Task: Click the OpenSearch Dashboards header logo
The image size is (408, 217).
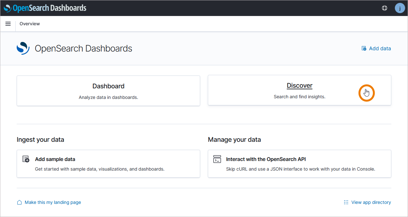Action: pyautogui.click(x=45, y=8)
